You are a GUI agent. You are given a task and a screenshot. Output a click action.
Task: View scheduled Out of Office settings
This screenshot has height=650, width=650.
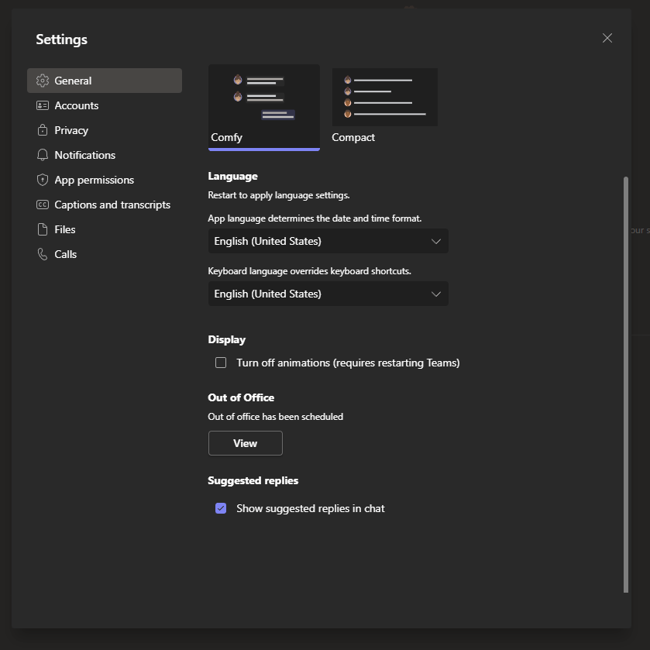tap(245, 443)
